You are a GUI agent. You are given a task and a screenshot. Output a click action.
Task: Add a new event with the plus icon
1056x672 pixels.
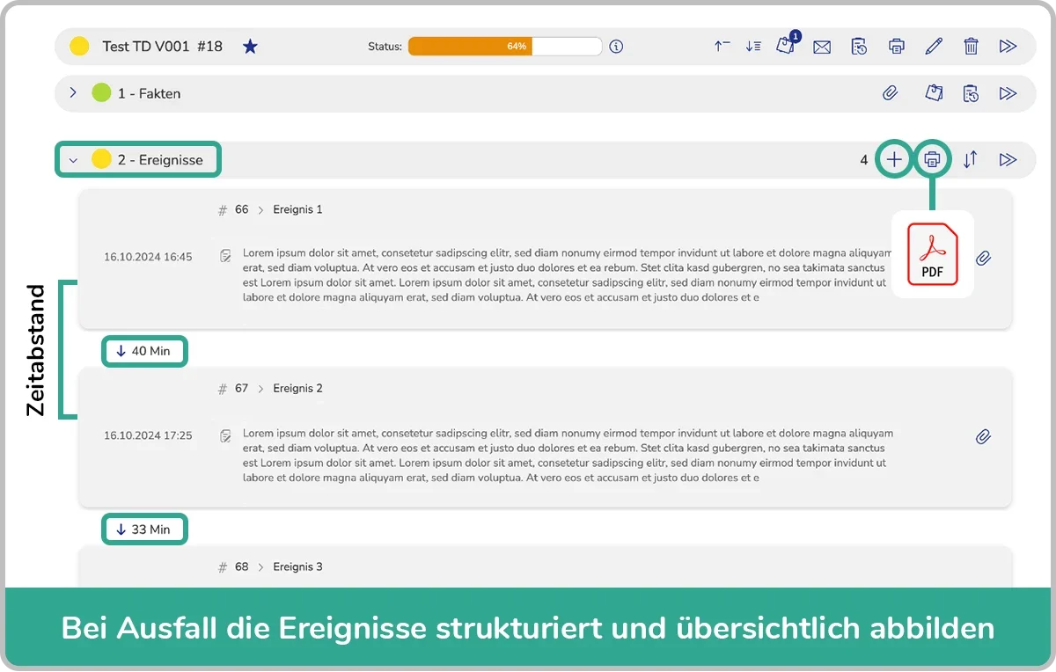pos(894,160)
